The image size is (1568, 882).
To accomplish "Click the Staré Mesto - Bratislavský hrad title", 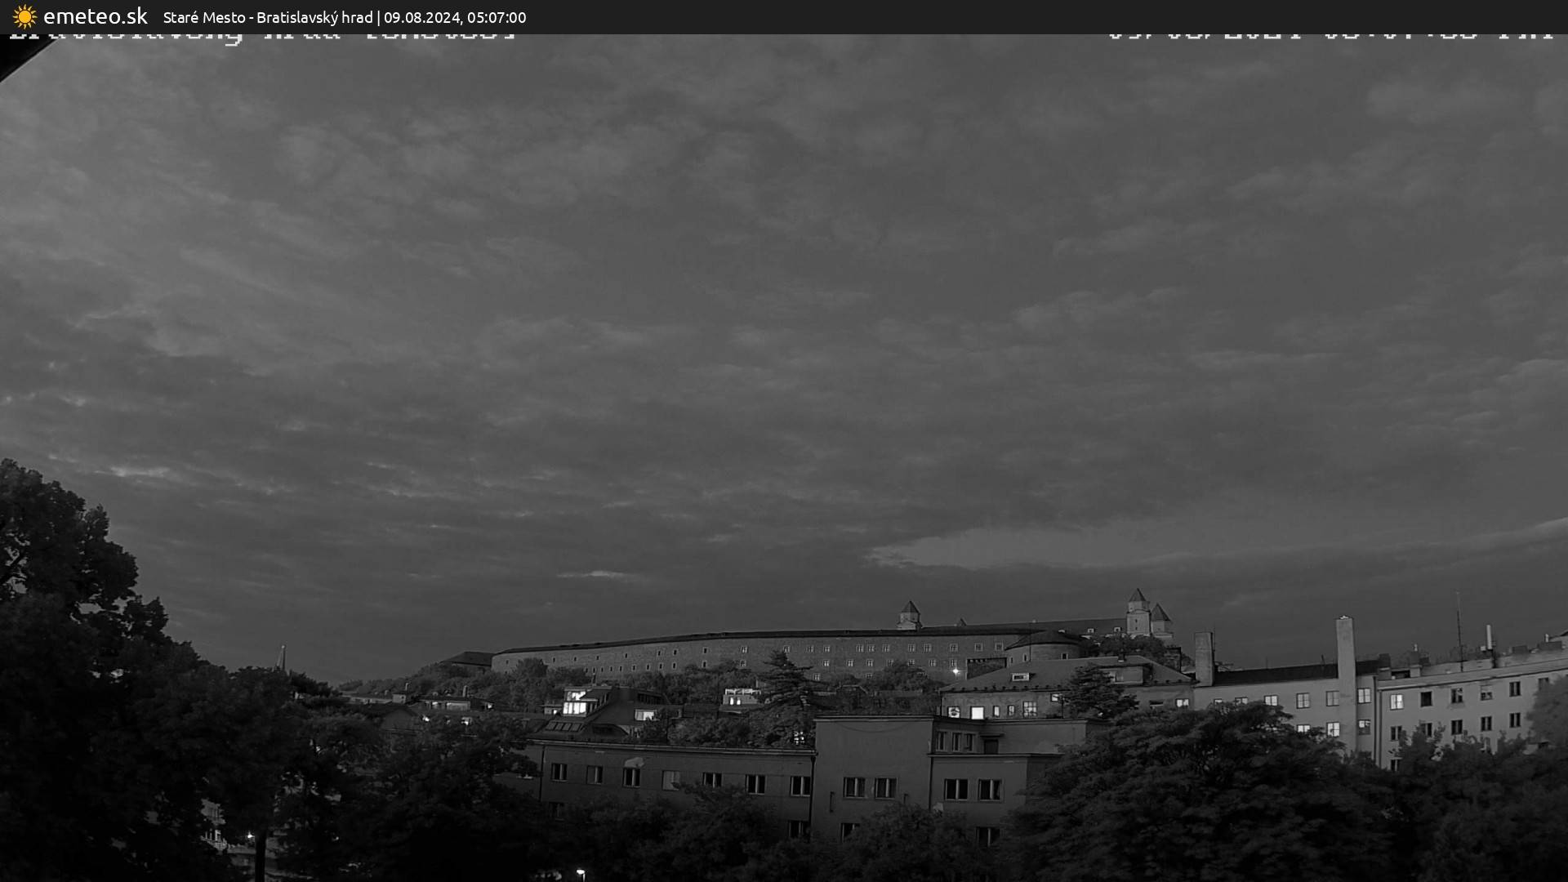I will (x=267, y=17).
